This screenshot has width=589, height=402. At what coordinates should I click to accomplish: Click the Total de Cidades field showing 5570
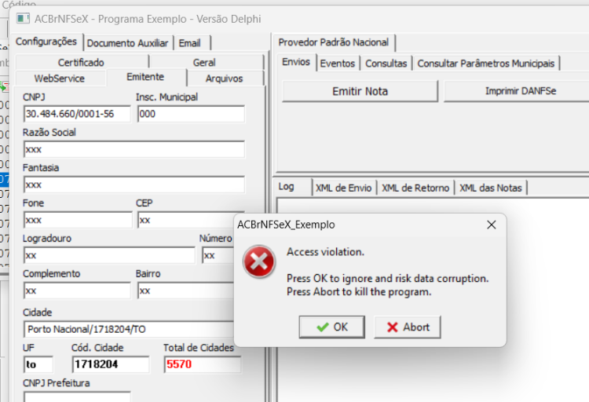(x=203, y=364)
